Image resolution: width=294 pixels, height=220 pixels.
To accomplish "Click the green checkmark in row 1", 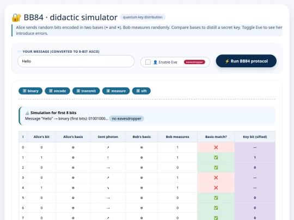I will [x=216, y=158].
